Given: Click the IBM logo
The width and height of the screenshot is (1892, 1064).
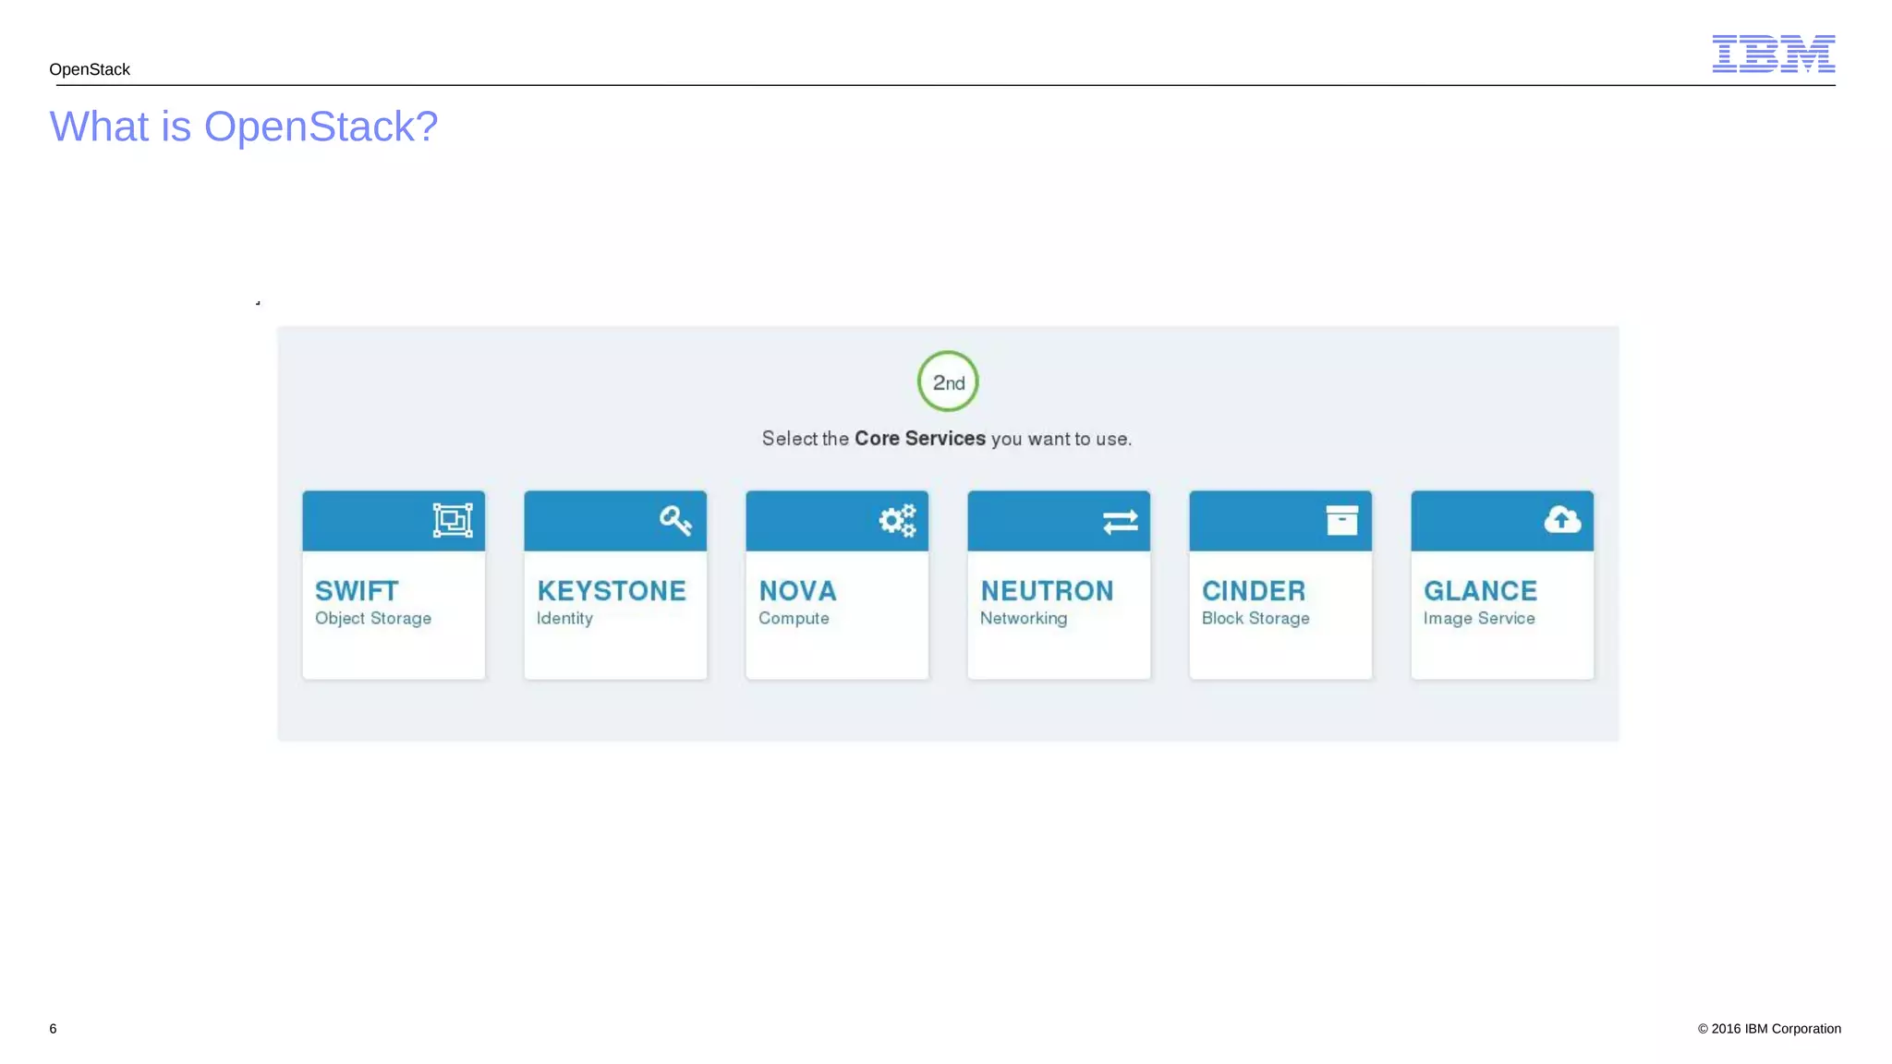Looking at the screenshot, I should point(1773,54).
